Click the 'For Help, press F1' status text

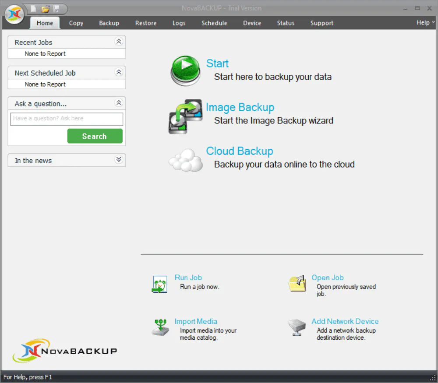coord(28,377)
